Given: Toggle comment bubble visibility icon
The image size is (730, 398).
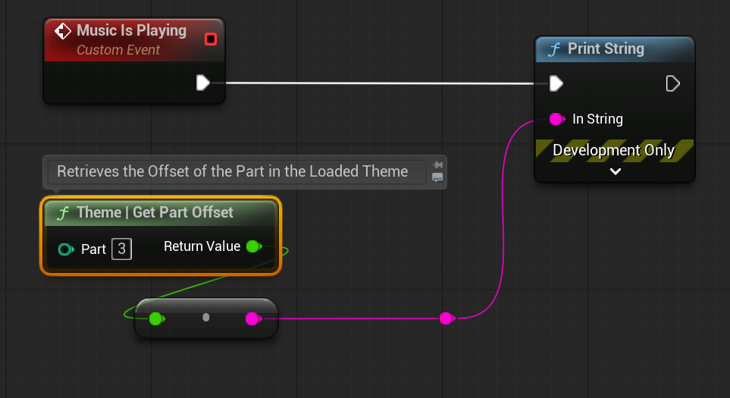Looking at the screenshot, I should (x=437, y=177).
